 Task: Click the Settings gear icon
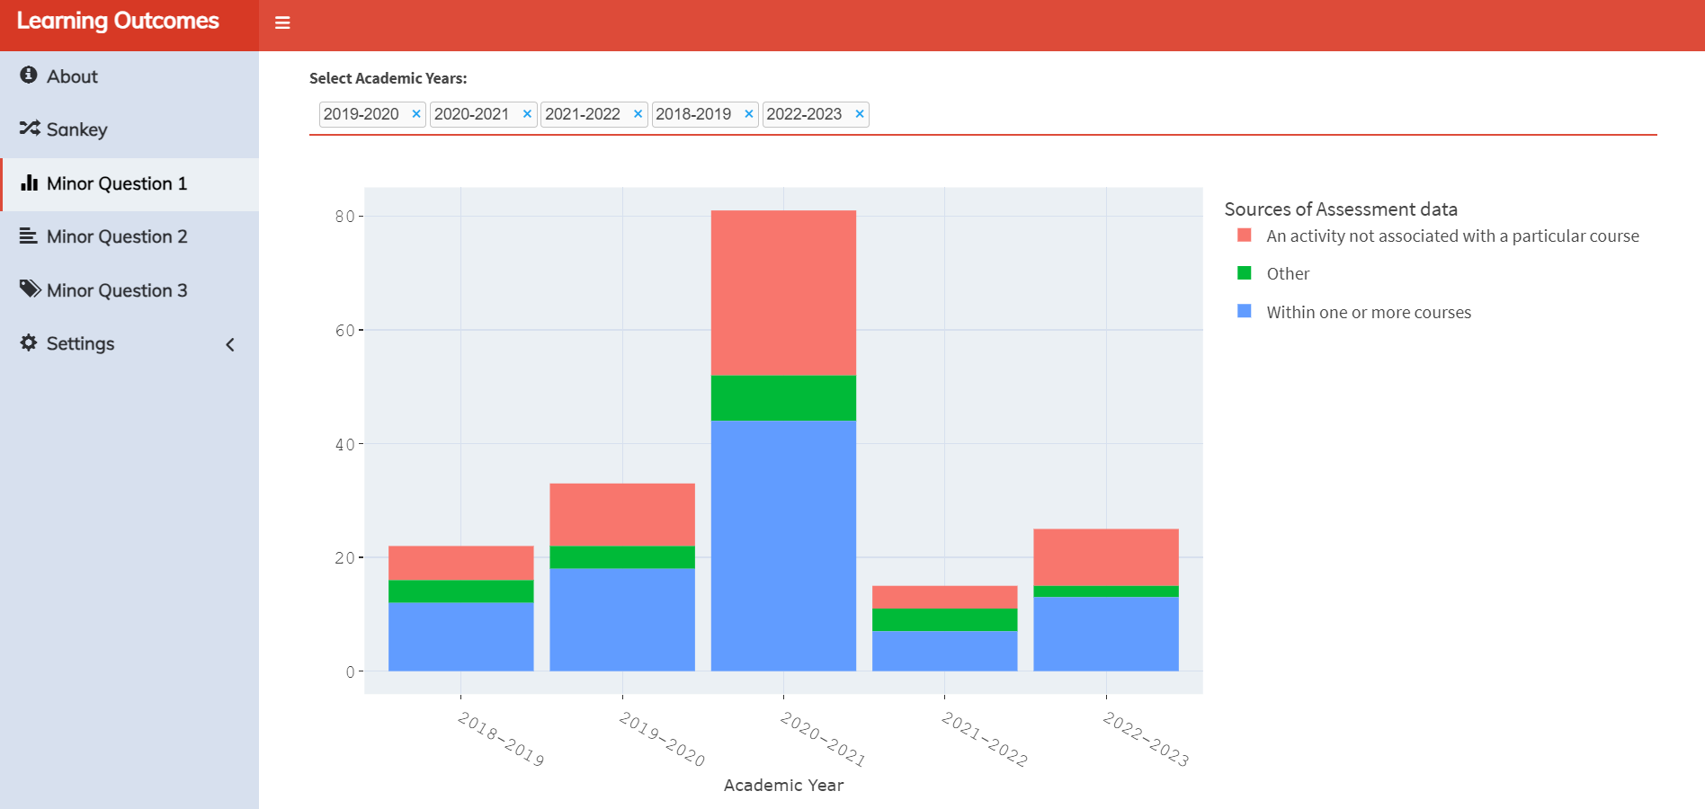[29, 342]
